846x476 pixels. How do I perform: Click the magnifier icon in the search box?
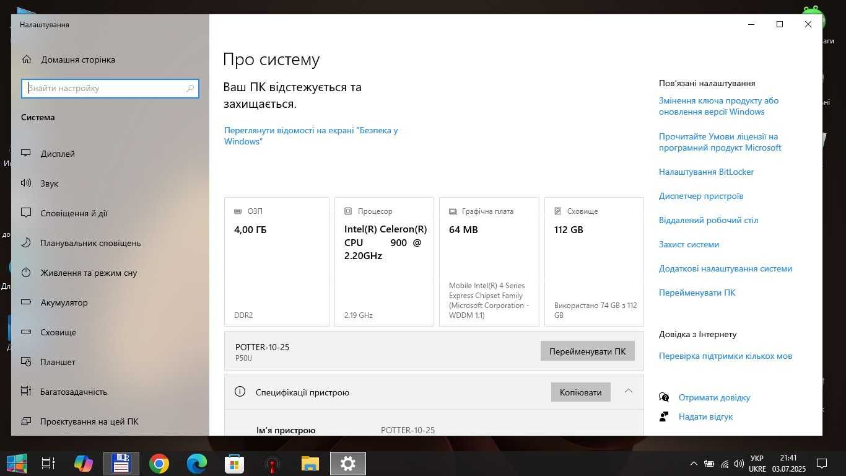pos(190,89)
